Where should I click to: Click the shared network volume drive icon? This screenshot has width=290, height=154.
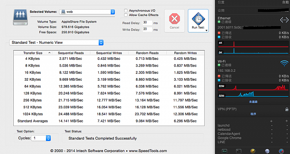tap(21, 17)
